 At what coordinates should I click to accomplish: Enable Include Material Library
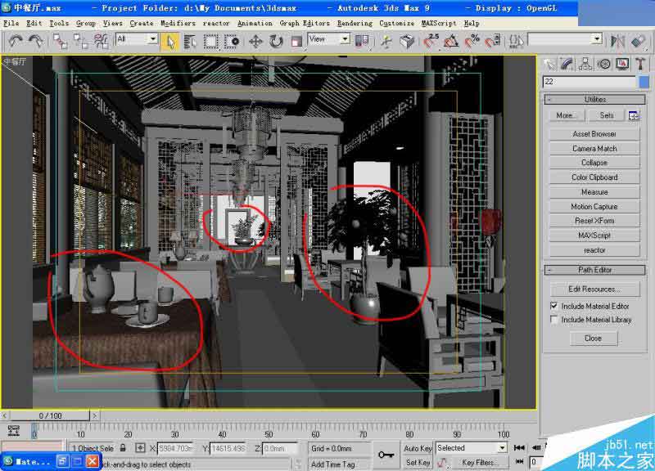[x=554, y=319]
